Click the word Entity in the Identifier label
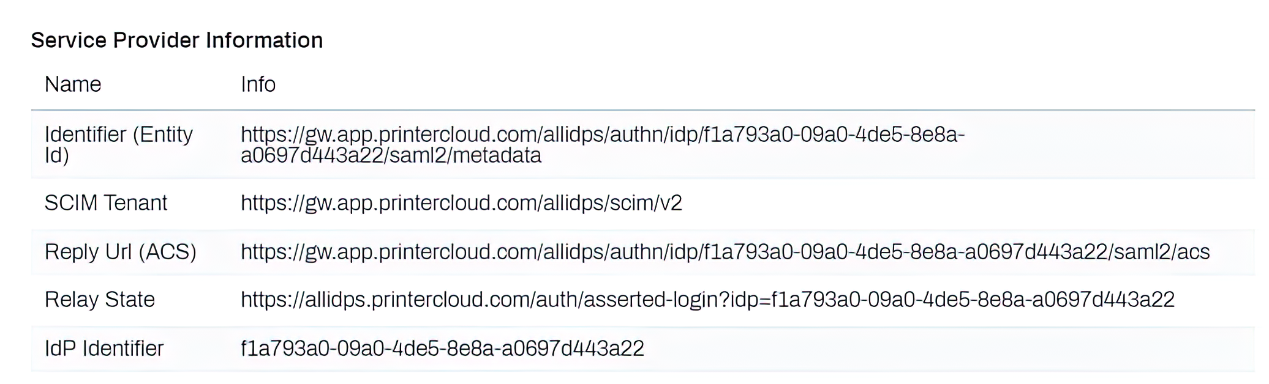1269x384 pixels. pyautogui.click(x=166, y=135)
